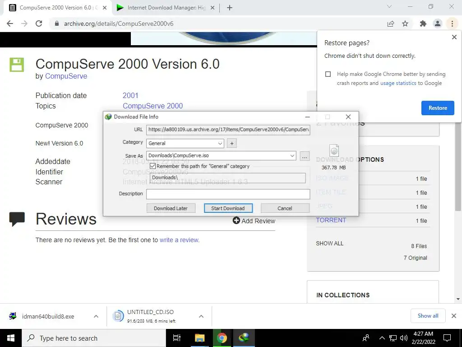Reload the archive.org page
The height and width of the screenshot is (347, 462).
(39, 23)
